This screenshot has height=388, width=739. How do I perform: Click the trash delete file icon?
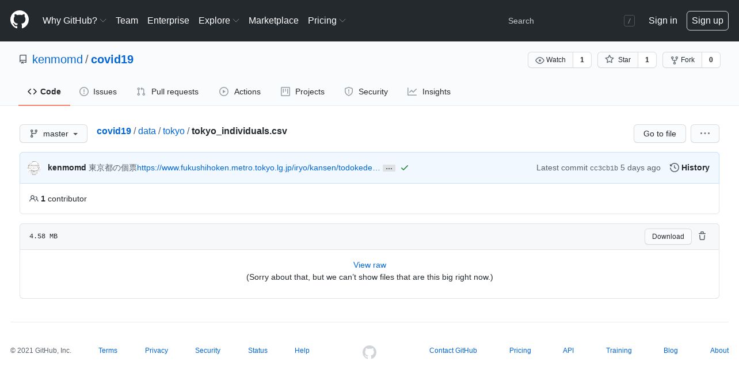(x=702, y=236)
